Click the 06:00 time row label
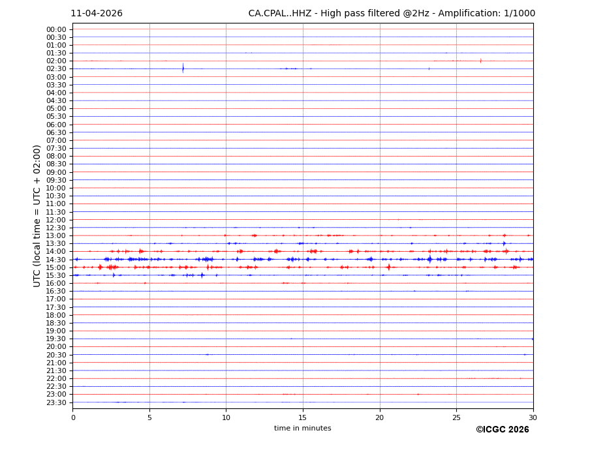The image size is (605, 454). (56, 125)
